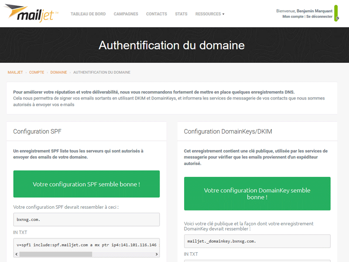Select the mailjet._domainkey.bxnxg.com. field
The image size is (349, 262).
(257, 241)
